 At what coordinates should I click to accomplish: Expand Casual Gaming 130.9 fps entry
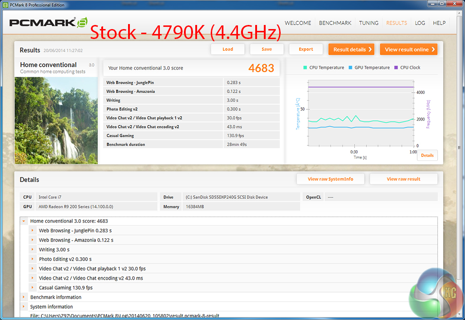33,288
